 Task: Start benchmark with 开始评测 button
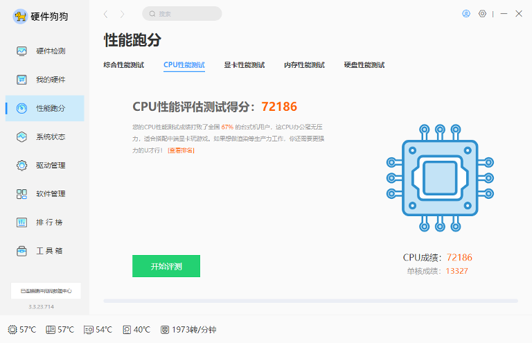[166, 266]
